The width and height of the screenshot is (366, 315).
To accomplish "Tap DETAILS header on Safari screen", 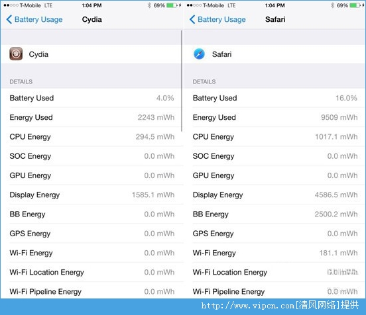I will point(204,82).
